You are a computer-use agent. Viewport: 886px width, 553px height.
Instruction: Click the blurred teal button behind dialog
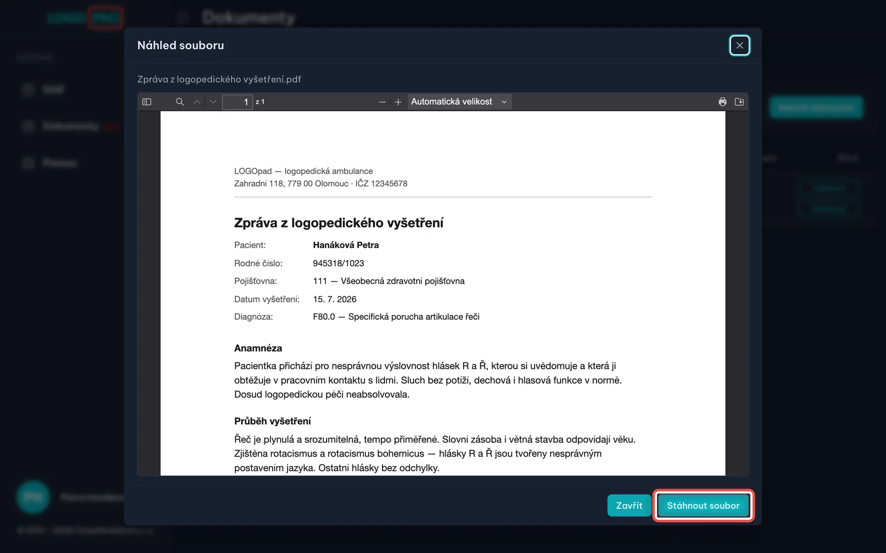[816, 107]
